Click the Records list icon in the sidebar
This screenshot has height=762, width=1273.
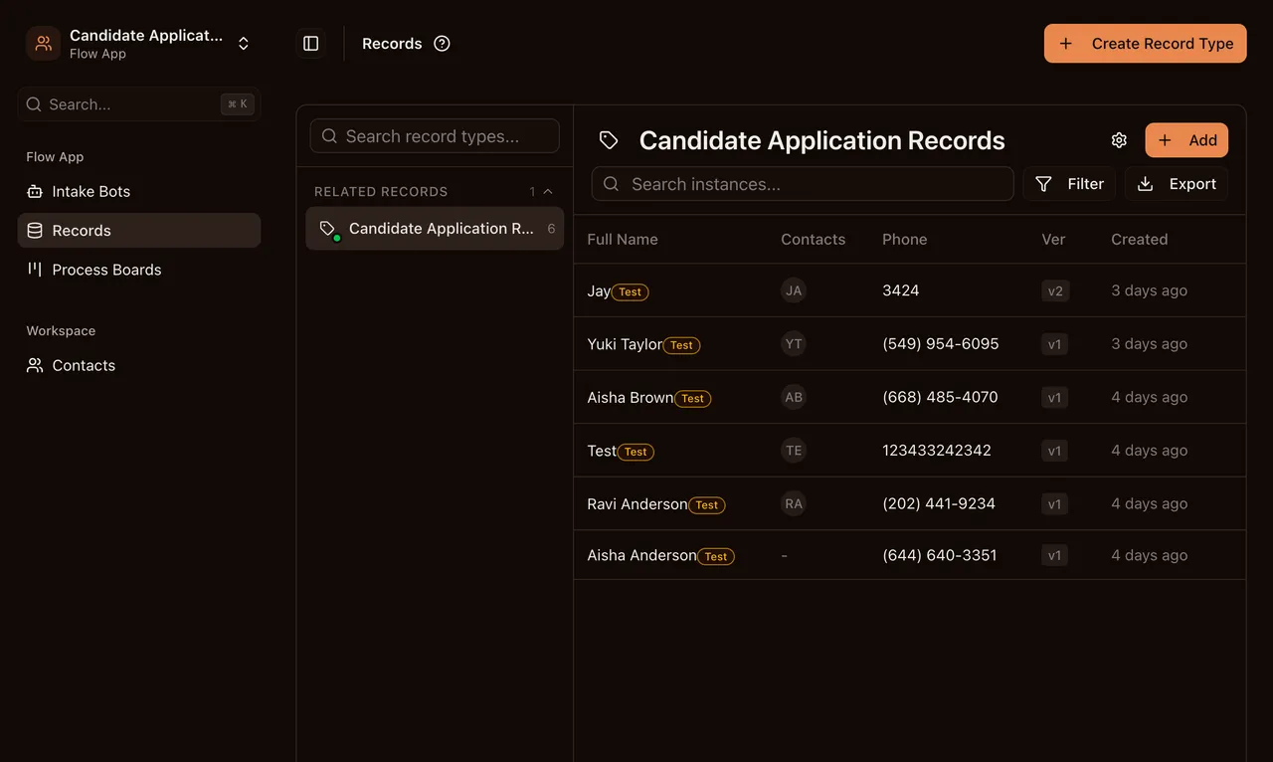pyautogui.click(x=35, y=230)
